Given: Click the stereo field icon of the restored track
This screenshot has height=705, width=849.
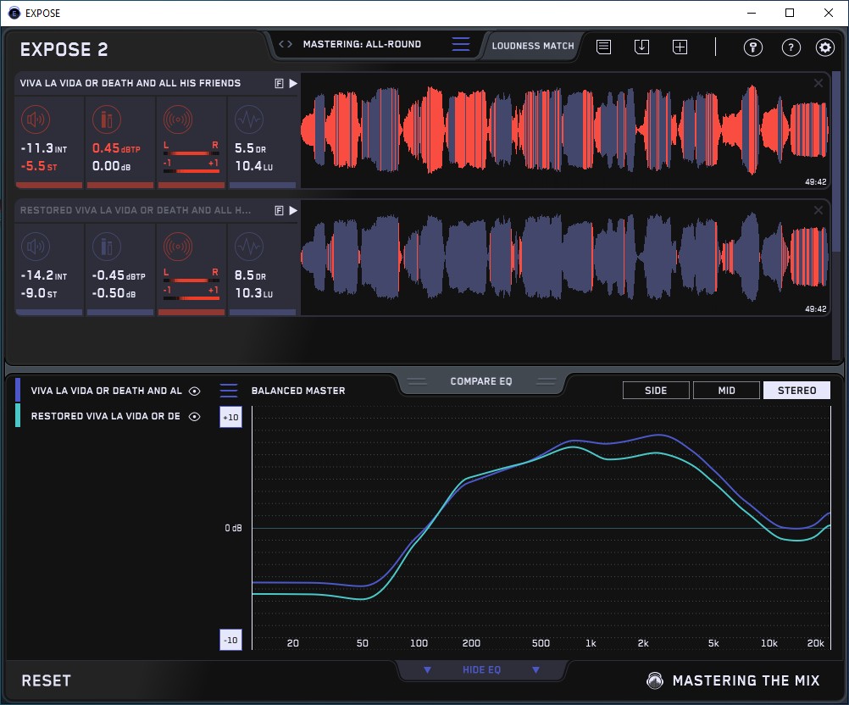Looking at the screenshot, I should tap(178, 247).
